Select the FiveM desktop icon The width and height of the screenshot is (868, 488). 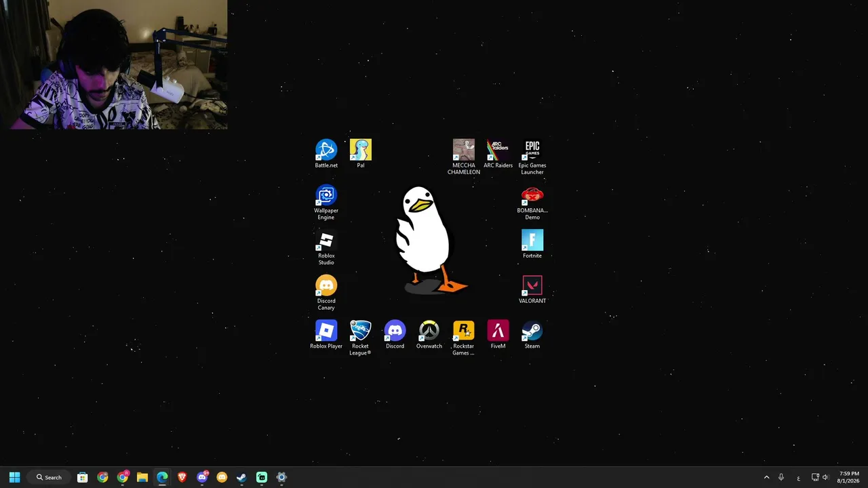498,335
